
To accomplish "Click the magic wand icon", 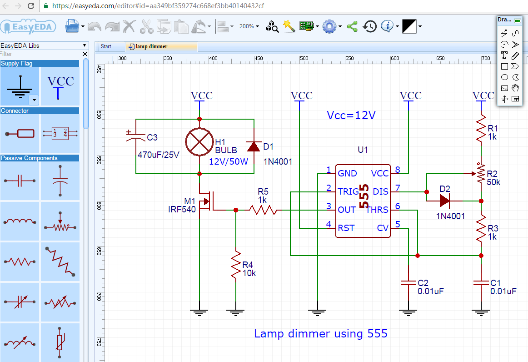I will pos(289,26).
